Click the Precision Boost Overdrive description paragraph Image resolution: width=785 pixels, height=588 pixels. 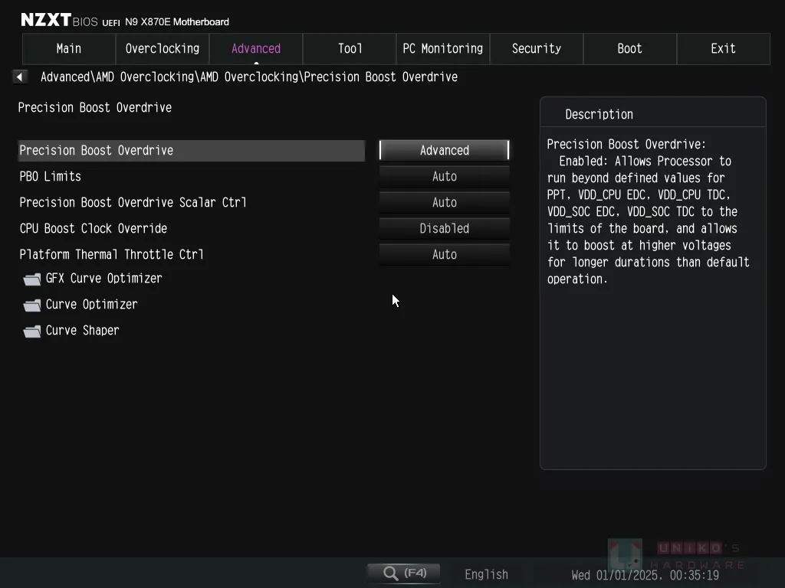point(648,211)
